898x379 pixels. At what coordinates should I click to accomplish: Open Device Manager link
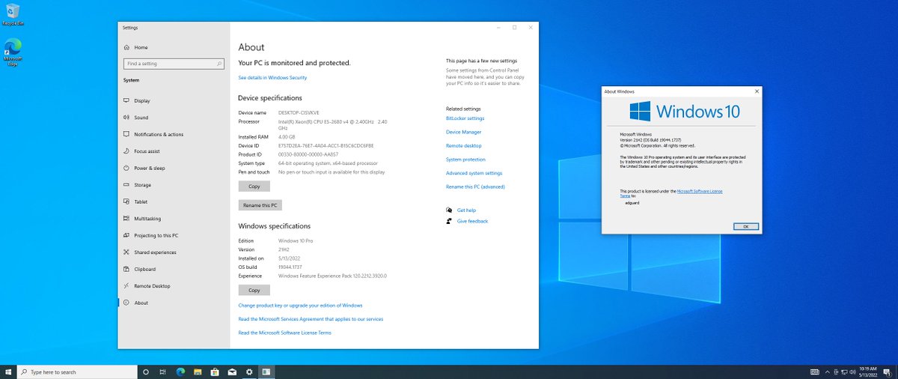pos(463,132)
